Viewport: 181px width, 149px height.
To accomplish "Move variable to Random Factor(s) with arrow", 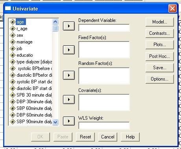I will tap(69, 75).
